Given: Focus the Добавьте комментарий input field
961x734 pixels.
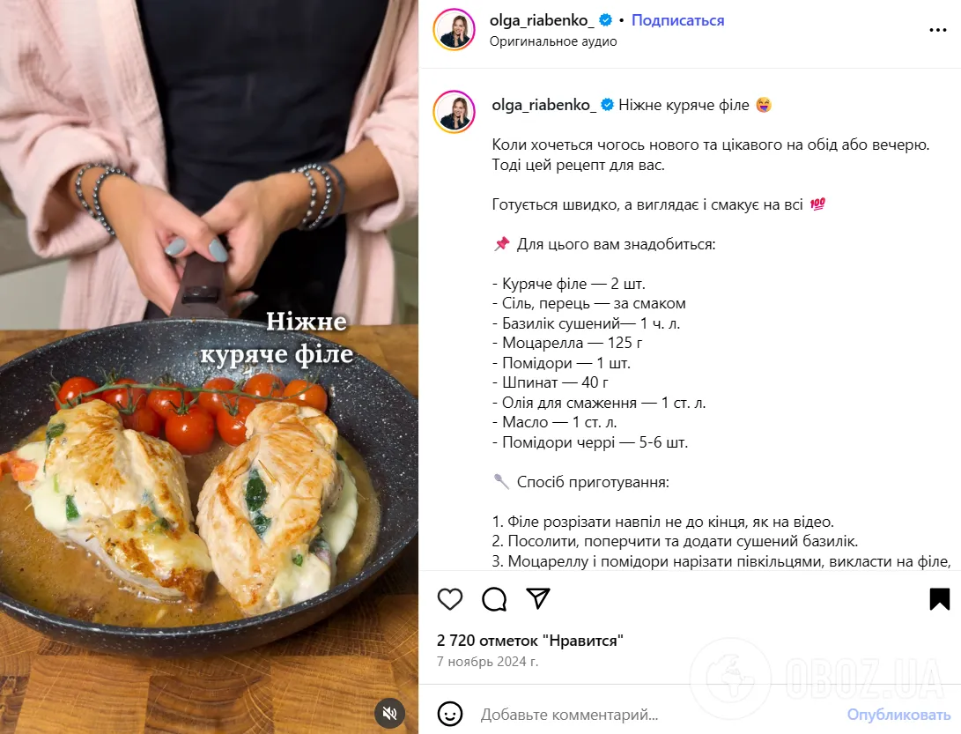Looking at the screenshot, I should click(655, 715).
